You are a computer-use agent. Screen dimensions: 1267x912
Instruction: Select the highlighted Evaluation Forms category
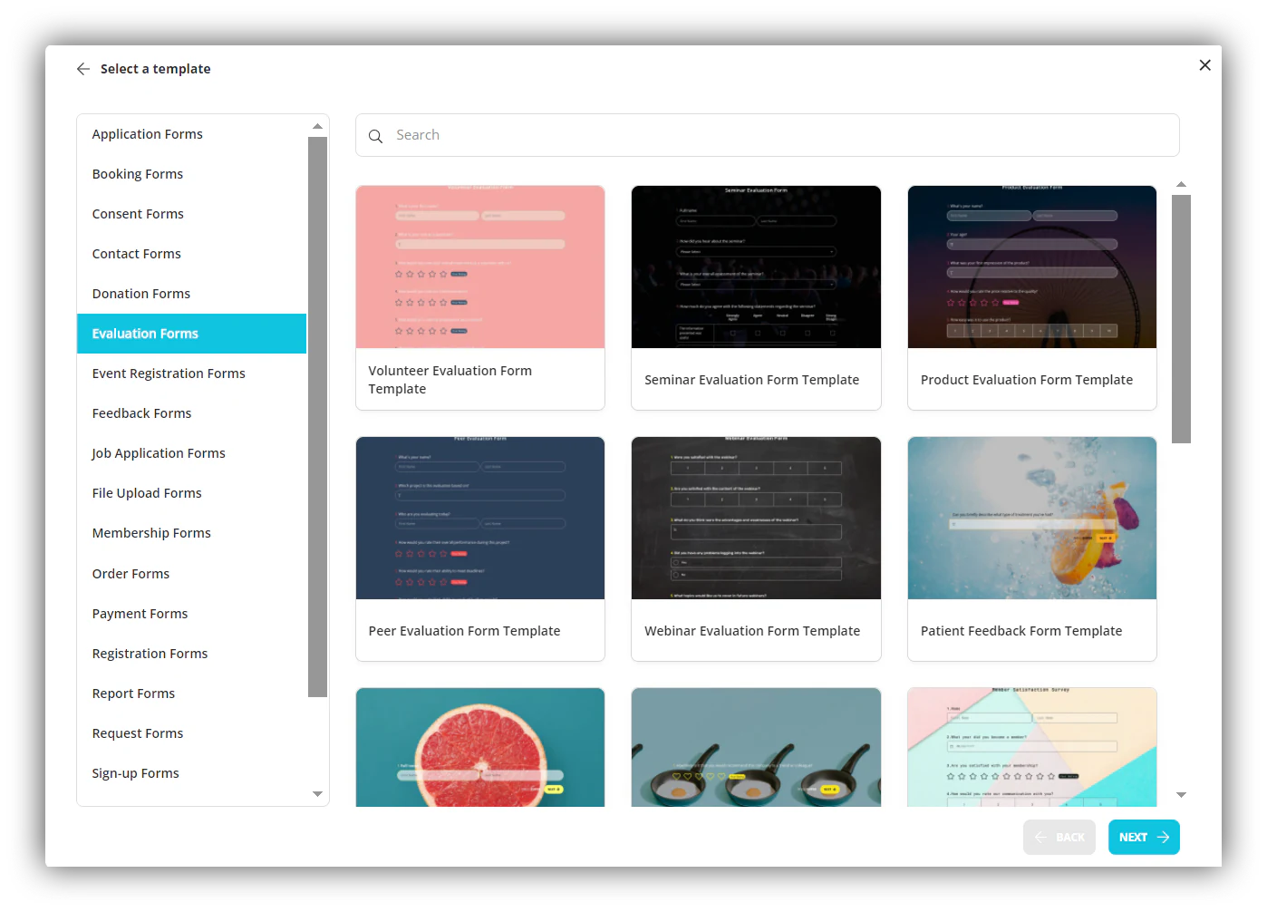(x=191, y=334)
